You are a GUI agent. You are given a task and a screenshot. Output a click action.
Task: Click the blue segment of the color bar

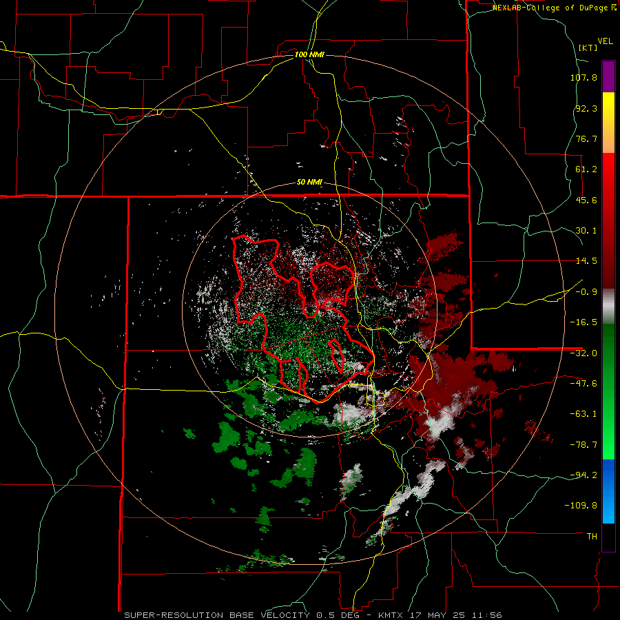(x=608, y=491)
